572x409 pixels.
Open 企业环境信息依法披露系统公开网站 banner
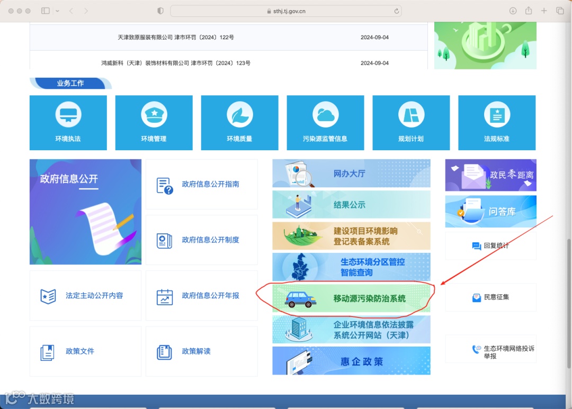point(351,330)
